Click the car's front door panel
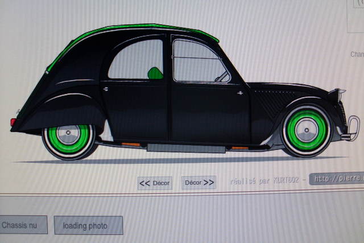364x243 pixels. (x=209, y=111)
